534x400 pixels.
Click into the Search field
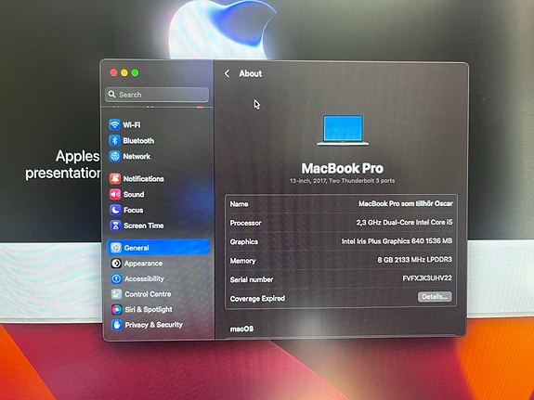tap(157, 95)
